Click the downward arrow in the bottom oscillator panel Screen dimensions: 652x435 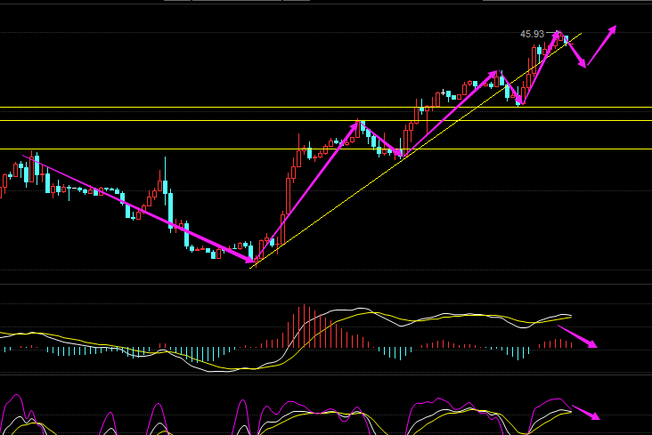pyautogui.click(x=585, y=412)
